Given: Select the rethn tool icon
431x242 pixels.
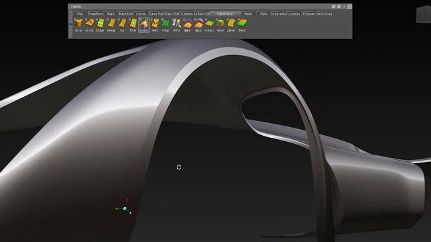Looking at the screenshot, I should click(x=176, y=25).
